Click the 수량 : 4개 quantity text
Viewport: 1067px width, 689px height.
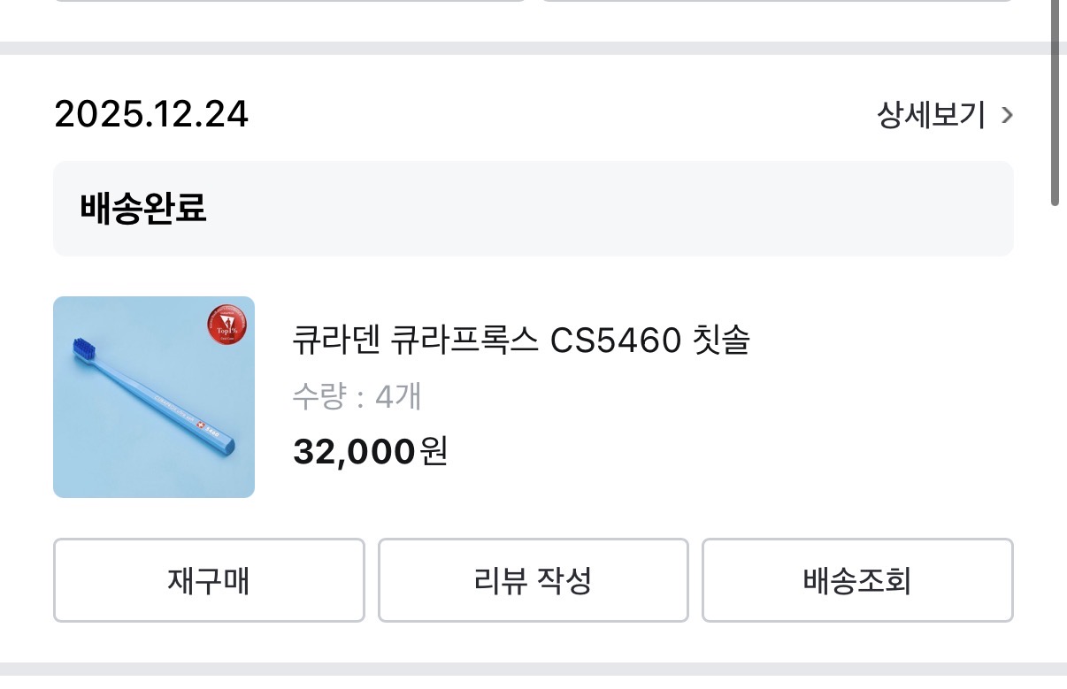point(357,397)
